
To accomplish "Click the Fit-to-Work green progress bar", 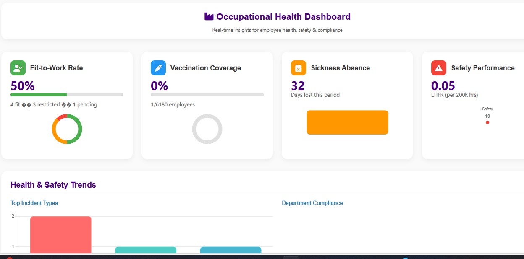I will [39, 95].
